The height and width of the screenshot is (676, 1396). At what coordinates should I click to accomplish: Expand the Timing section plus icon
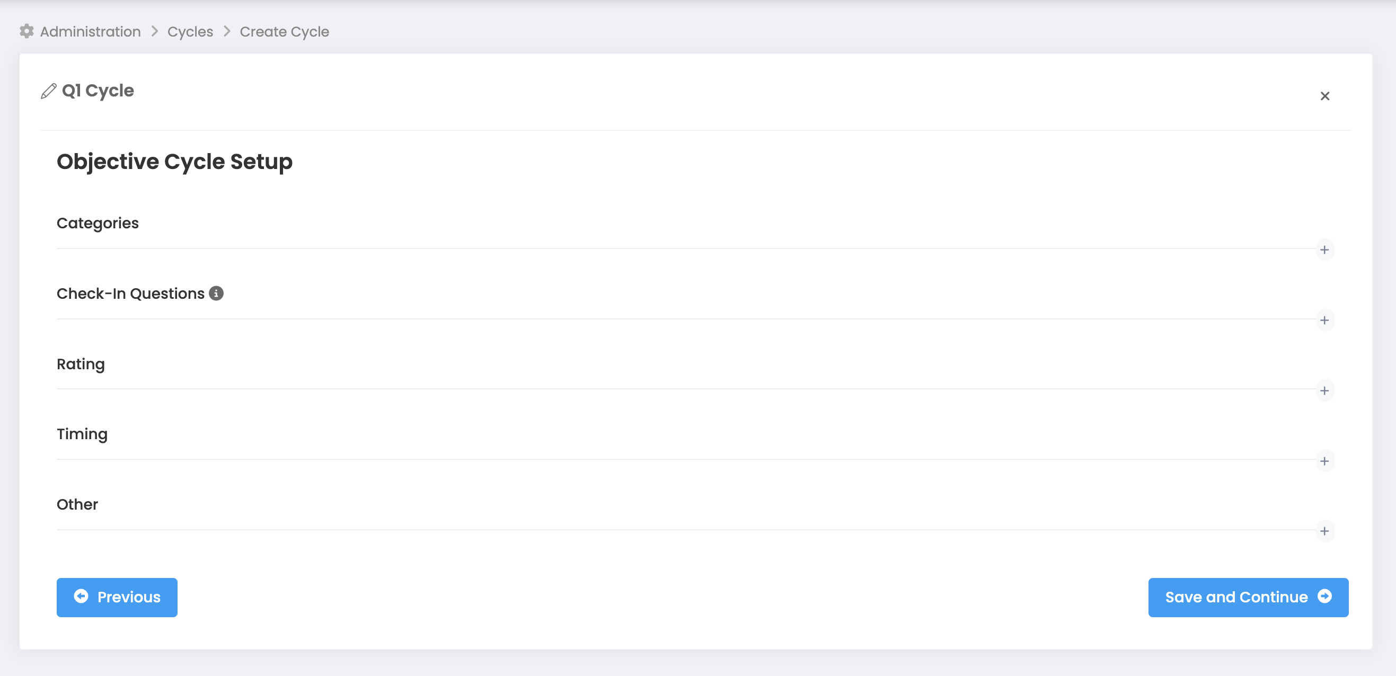coord(1324,461)
